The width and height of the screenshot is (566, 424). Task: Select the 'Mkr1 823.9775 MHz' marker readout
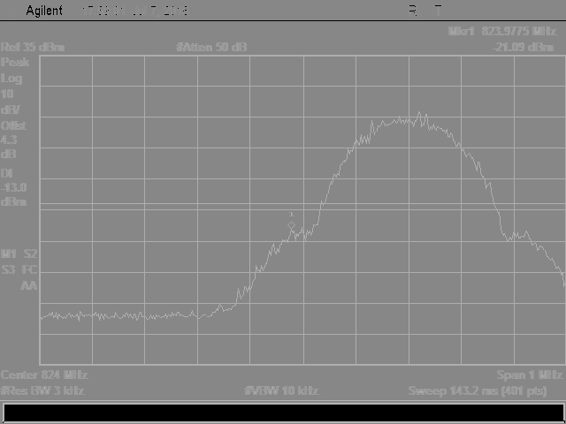501,32
